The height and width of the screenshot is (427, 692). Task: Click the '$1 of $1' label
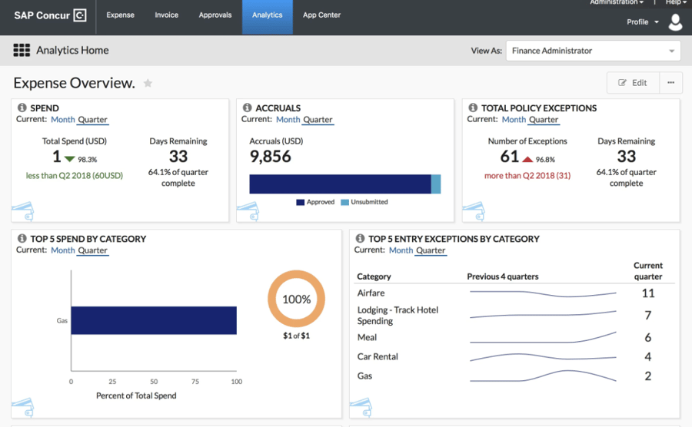[x=296, y=336]
